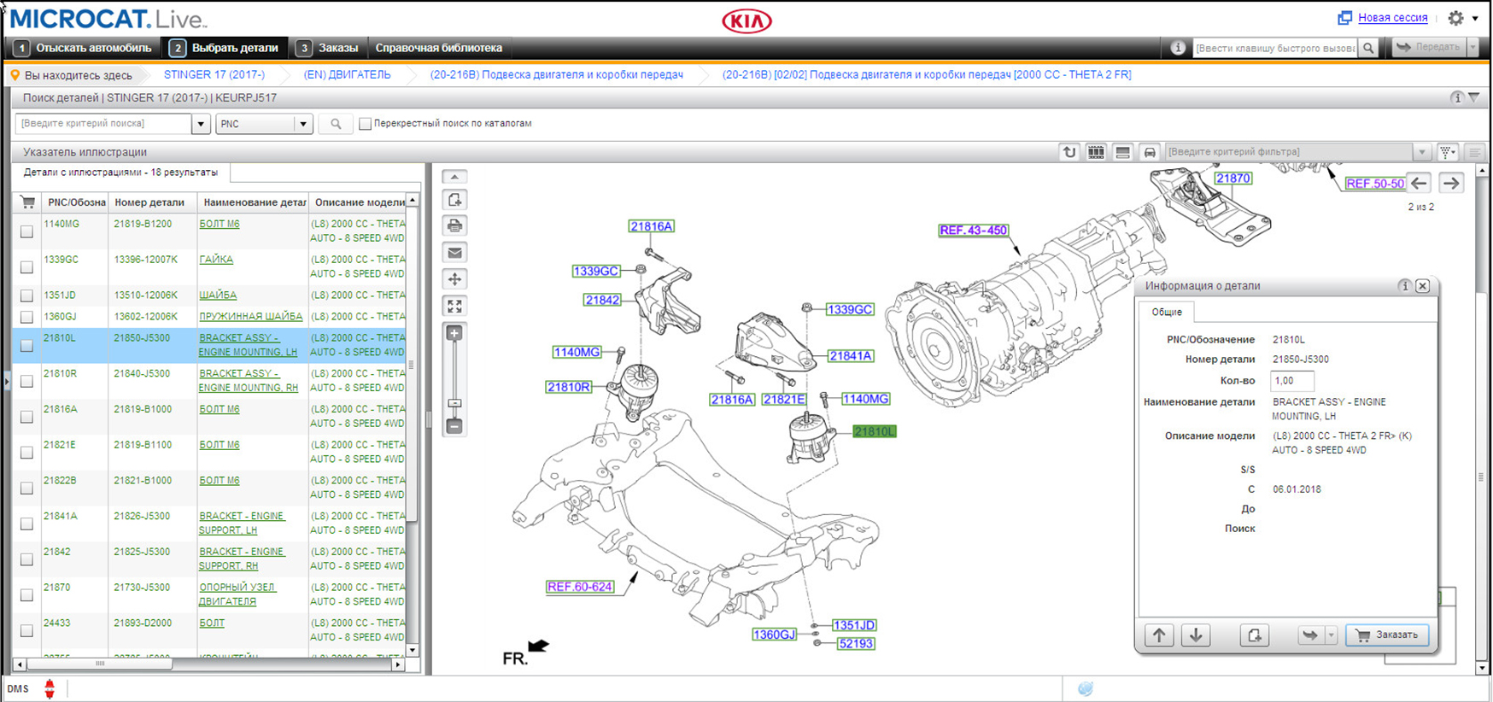Switch to Справочная библиотека tab
Viewport: 1493px width, 702px height.
(438, 48)
